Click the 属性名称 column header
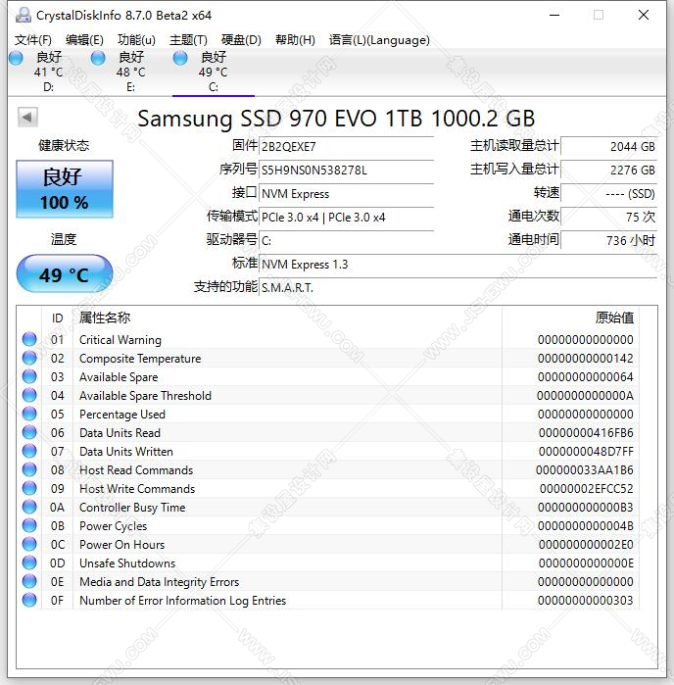The image size is (674, 685). pyautogui.click(x=105, y=318)
